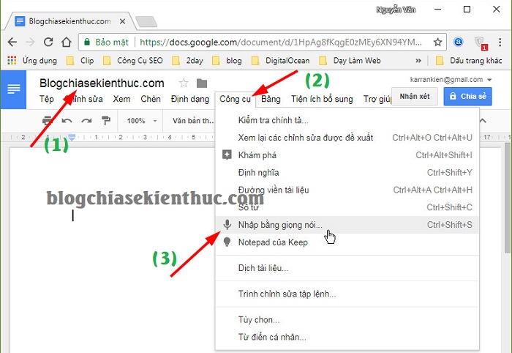Click the Công cụ menu
The height and width of the screenshot is (353, 512).
pyautogui.click(x=235, y=99)
